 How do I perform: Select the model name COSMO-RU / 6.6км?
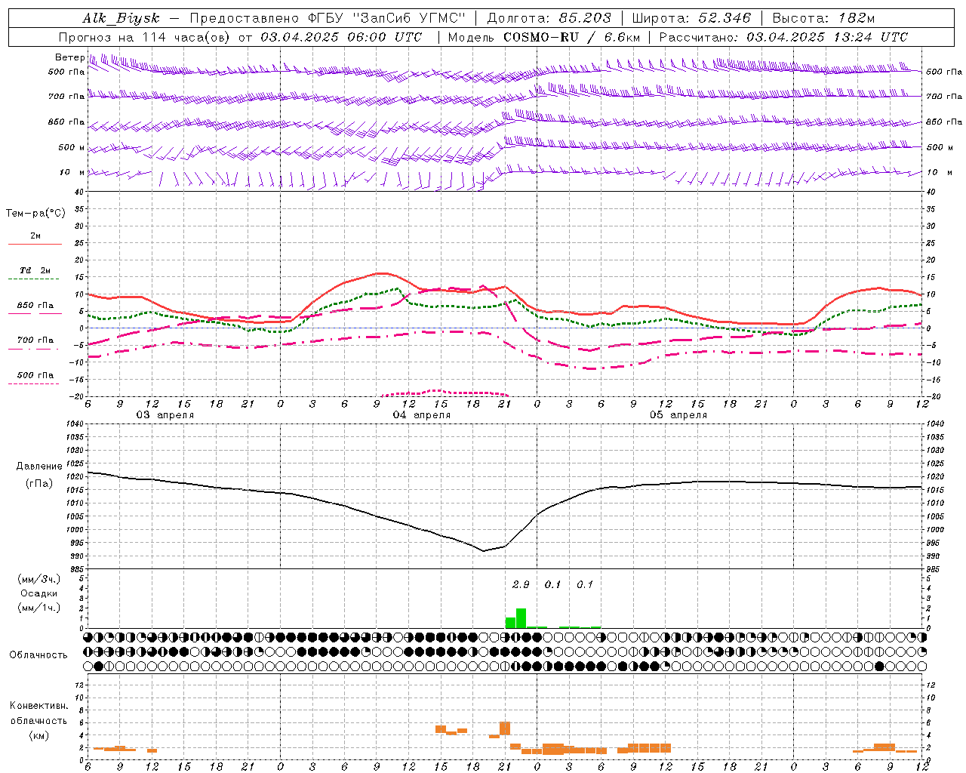click(x=572, y=37)
